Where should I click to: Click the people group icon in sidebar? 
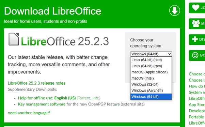(x=196, y=23)
